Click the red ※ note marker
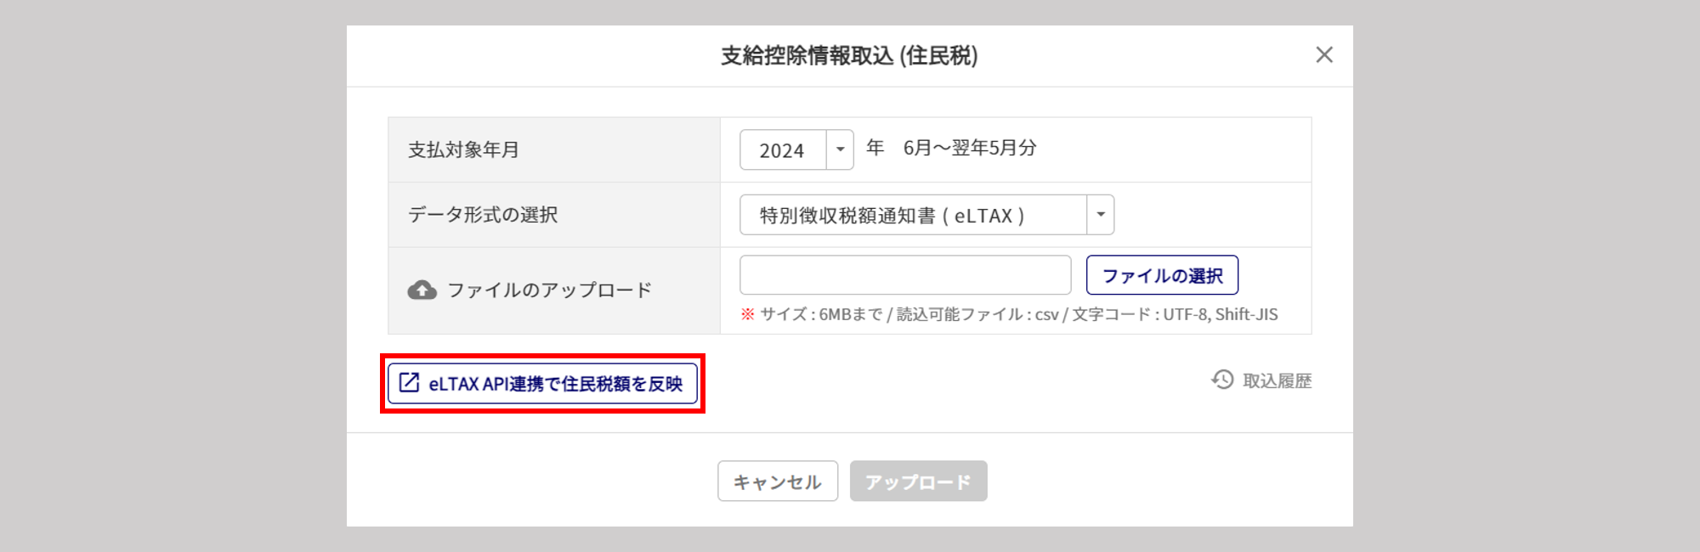 747,314
